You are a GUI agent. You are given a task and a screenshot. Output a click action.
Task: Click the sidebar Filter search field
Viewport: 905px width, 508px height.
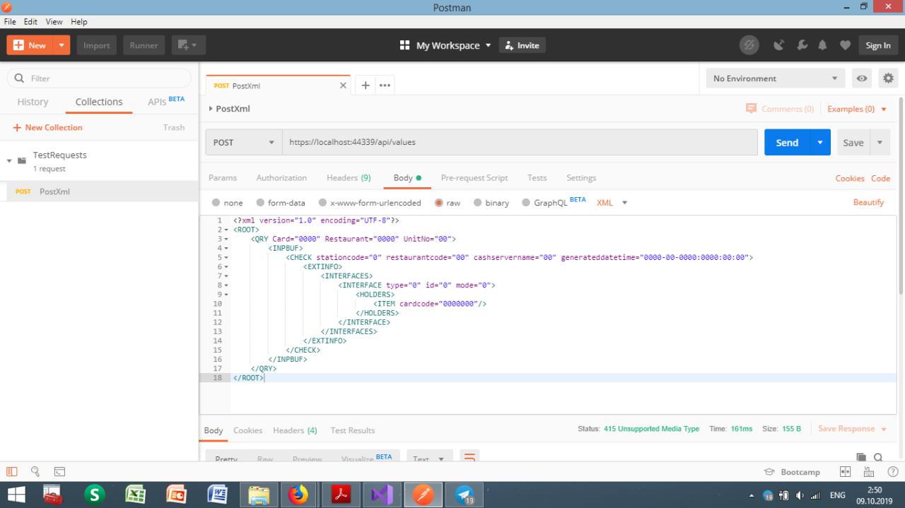pyautogui.click(x=99, y=78)
